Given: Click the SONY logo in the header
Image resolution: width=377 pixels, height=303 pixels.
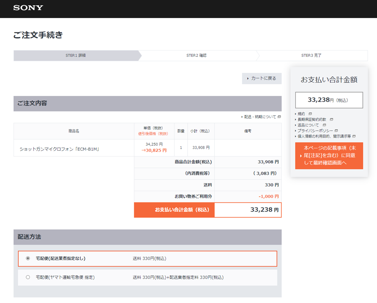Looking at the screenshot, I should pyautogui.click(x=28, y=8).
